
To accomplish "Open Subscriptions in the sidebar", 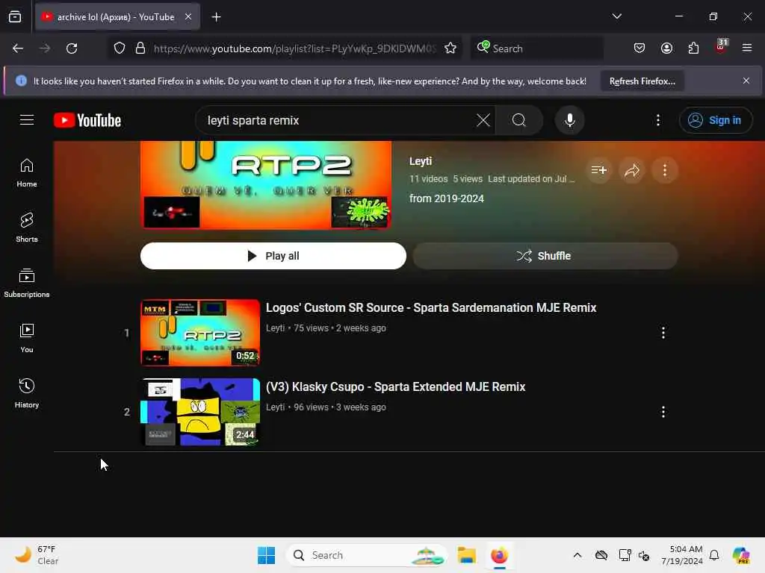I will pos(27,283).
